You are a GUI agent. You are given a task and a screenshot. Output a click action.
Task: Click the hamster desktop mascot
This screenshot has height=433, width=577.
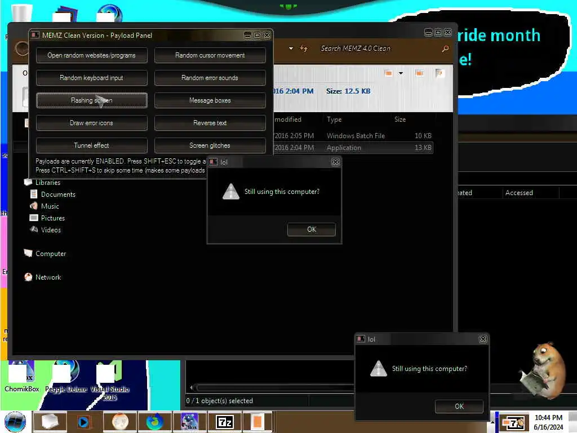tap(543, 371)
